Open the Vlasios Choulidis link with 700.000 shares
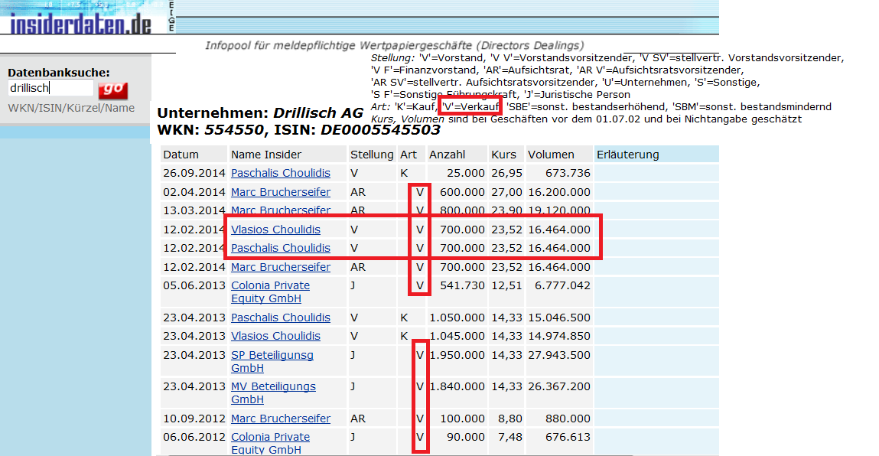The width and height of the screenshot is (879, 456). tap(276, 230)
